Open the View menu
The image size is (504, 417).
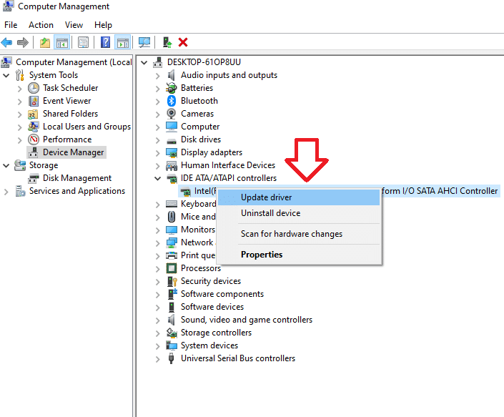pos(74,25)
